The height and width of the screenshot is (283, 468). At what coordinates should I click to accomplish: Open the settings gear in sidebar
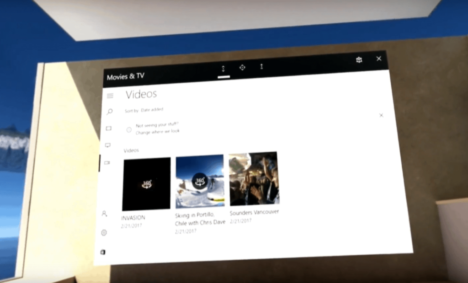click(104, 233)
